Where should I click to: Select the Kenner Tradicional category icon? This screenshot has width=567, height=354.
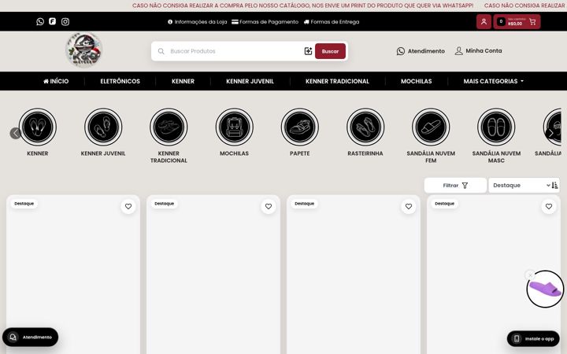click(x=169, y=127)
